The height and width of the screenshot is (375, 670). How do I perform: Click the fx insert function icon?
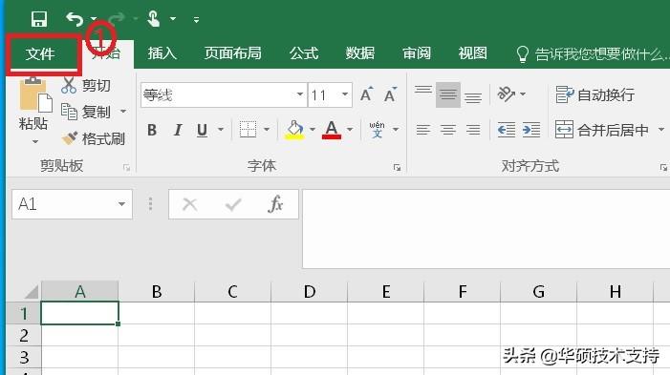275,204
